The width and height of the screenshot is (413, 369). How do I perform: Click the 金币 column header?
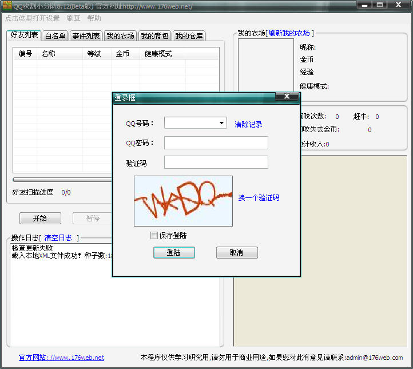125,54
